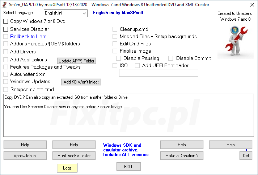Screen dimensions: 258x175
Task: Enable the Disable Commit checkbox
Action: [171, 58]
